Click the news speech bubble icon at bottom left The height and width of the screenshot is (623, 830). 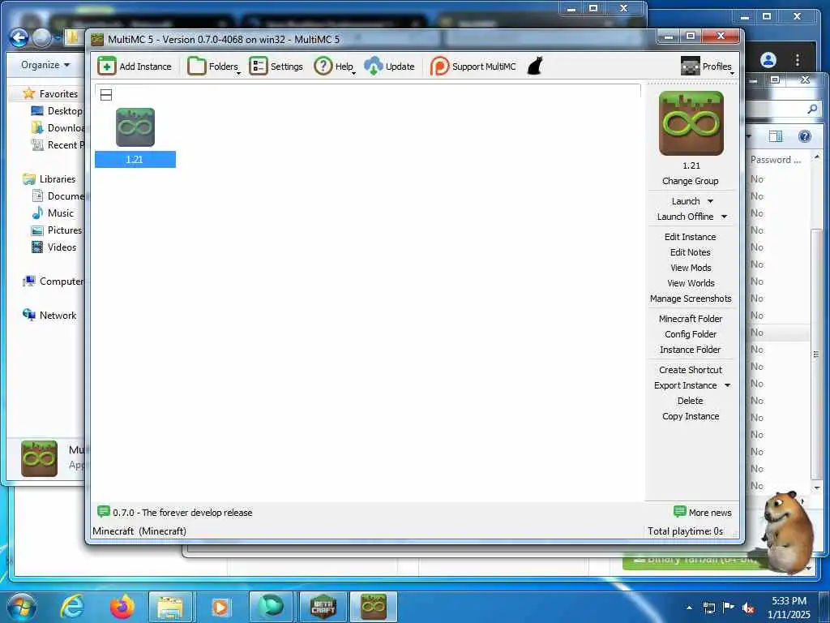point(103,512)
